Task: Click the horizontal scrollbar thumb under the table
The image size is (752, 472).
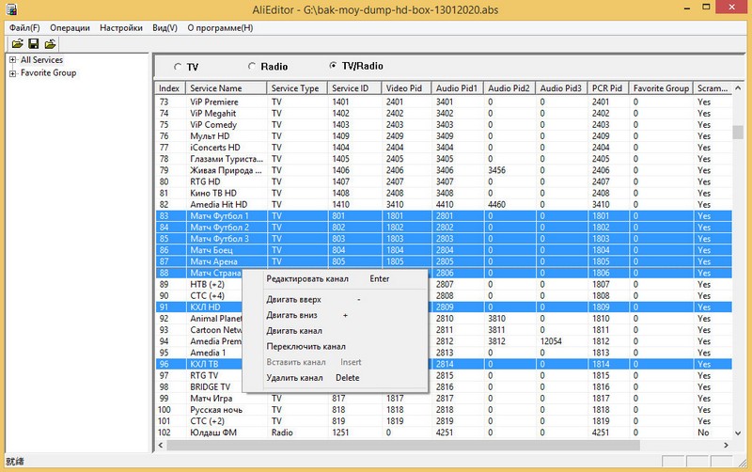Action: tap(403, 445)
